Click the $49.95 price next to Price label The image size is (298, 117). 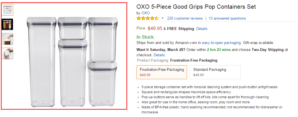click(x=155, y=28)
